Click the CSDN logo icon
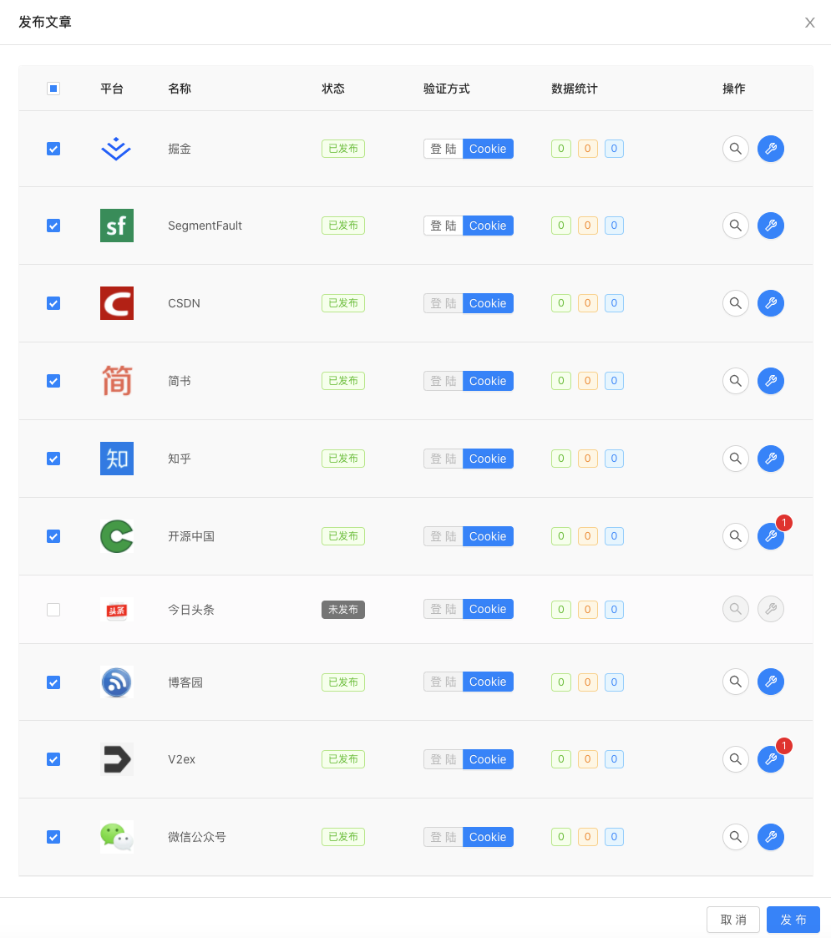This screenshot has height=938, width=831. pyautogui.click(x=116, y=303)
